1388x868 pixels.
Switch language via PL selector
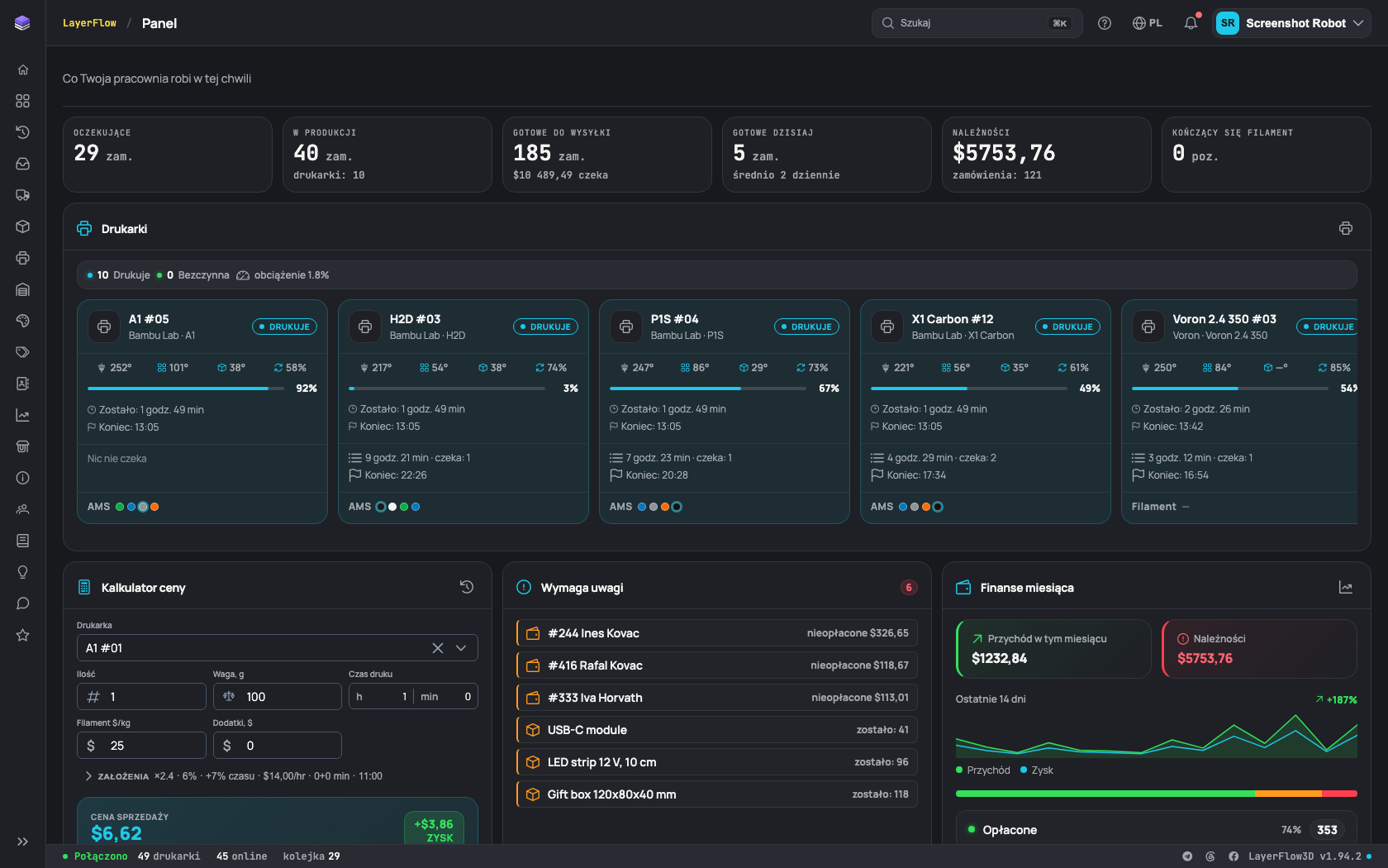[1148, 23]
